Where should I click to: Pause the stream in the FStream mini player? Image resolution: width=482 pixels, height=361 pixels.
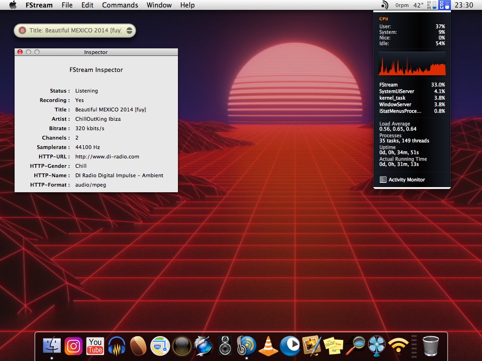point(22,31)
